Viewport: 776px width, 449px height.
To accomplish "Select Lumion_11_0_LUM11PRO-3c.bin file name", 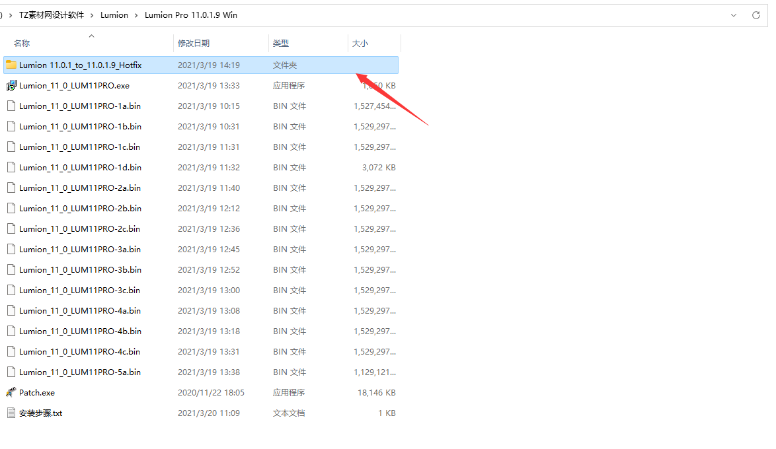I will pos(80,291).
